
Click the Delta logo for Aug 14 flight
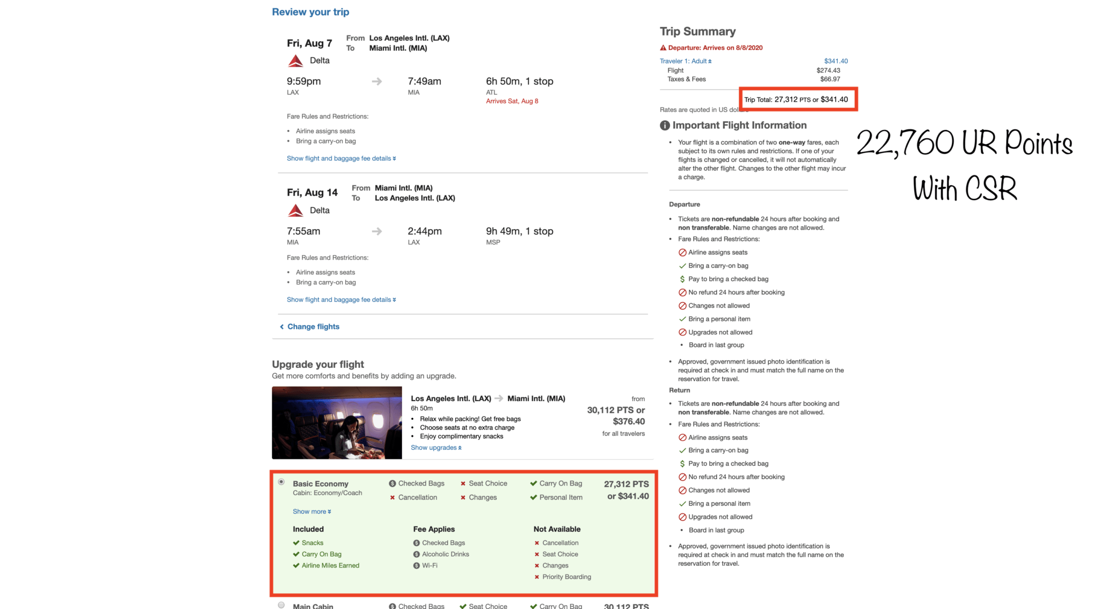[295, 210]
